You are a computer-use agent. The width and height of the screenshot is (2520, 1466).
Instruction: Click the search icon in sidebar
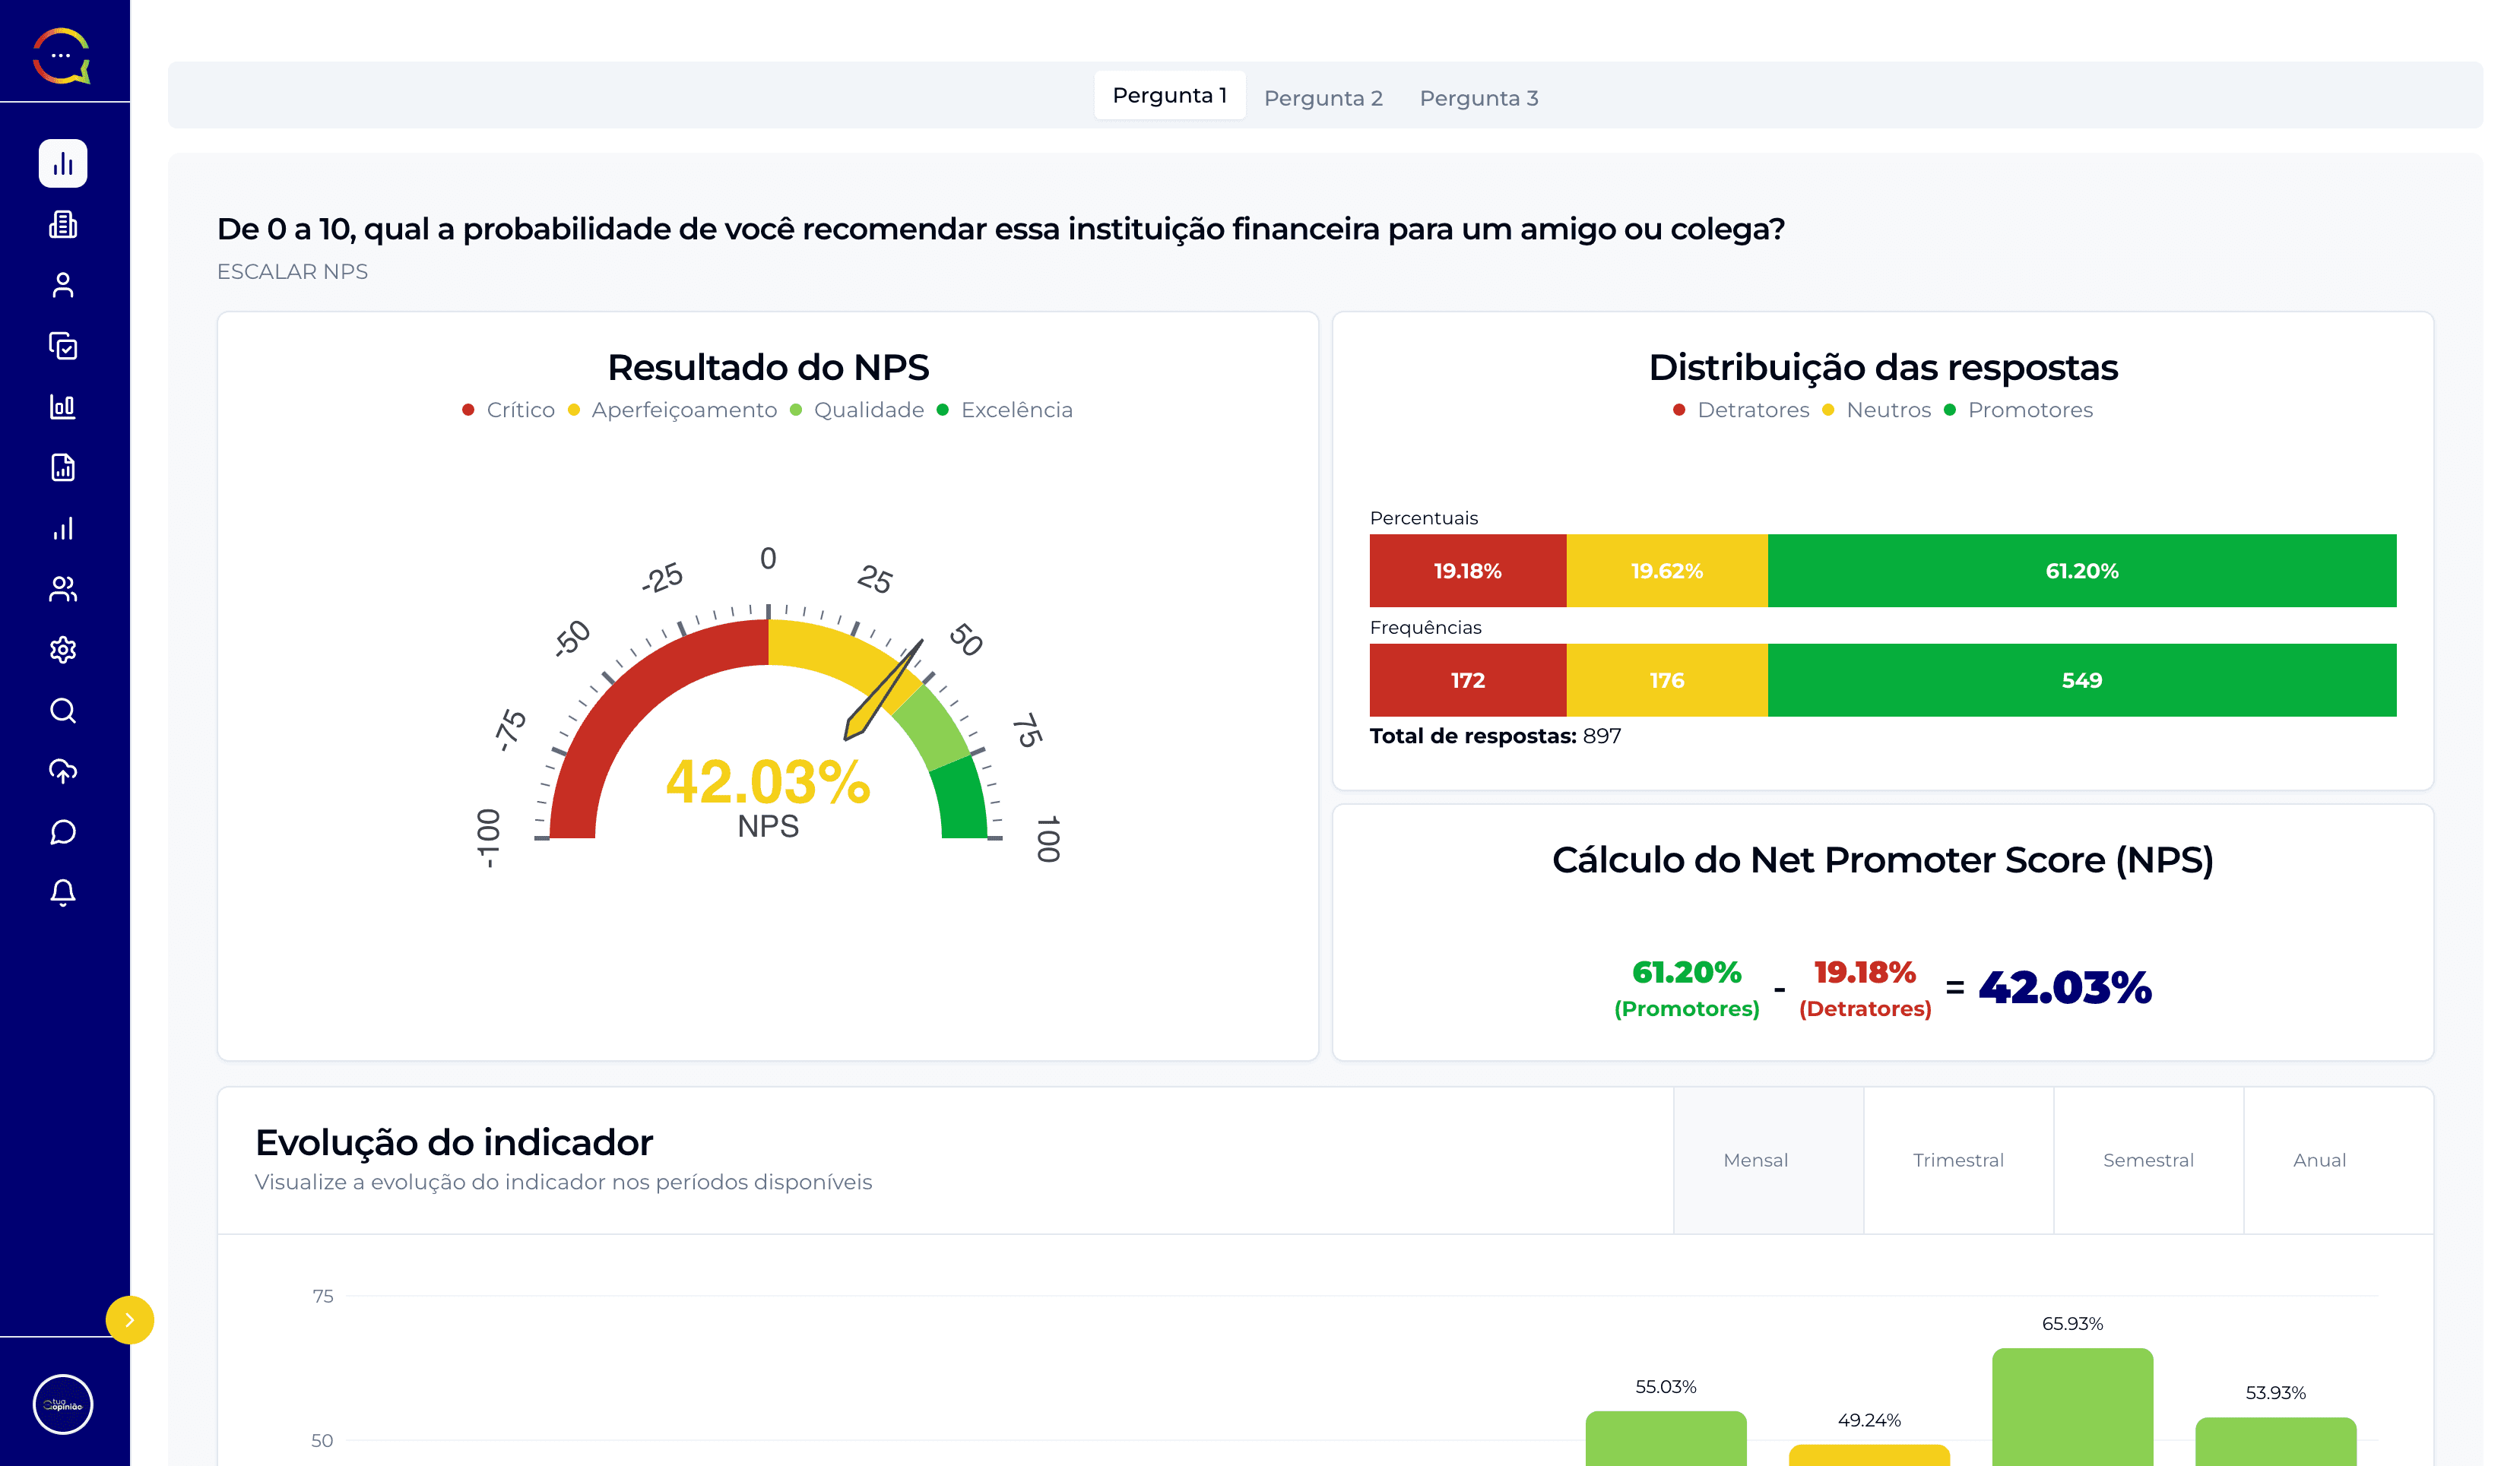pos(63,711)
